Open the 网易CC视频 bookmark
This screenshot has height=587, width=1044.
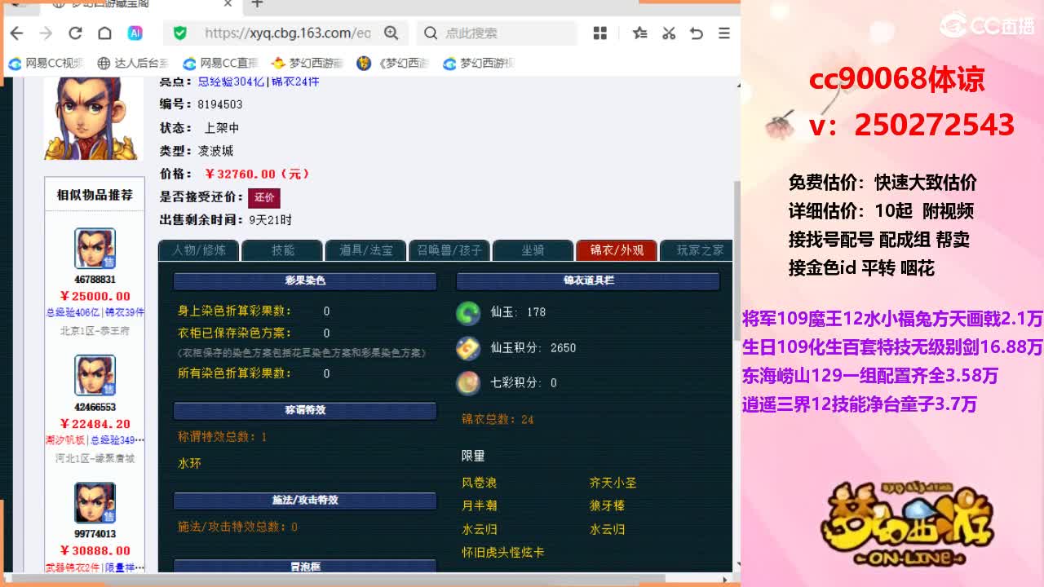[46, 63]
